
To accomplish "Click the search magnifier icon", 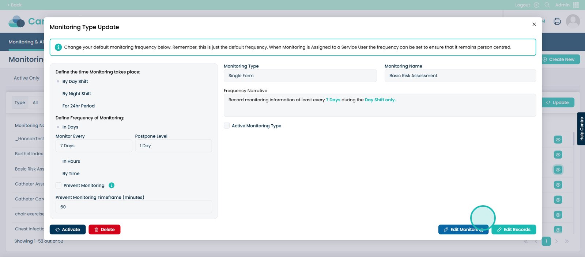I will pyautogui.click(x=547, y=5).
